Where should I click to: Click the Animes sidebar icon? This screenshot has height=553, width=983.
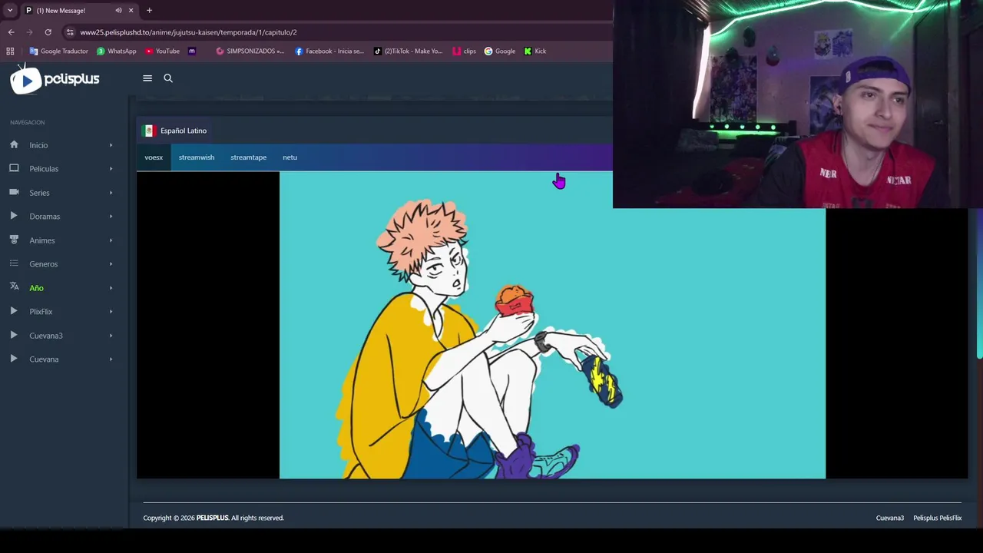14,240
